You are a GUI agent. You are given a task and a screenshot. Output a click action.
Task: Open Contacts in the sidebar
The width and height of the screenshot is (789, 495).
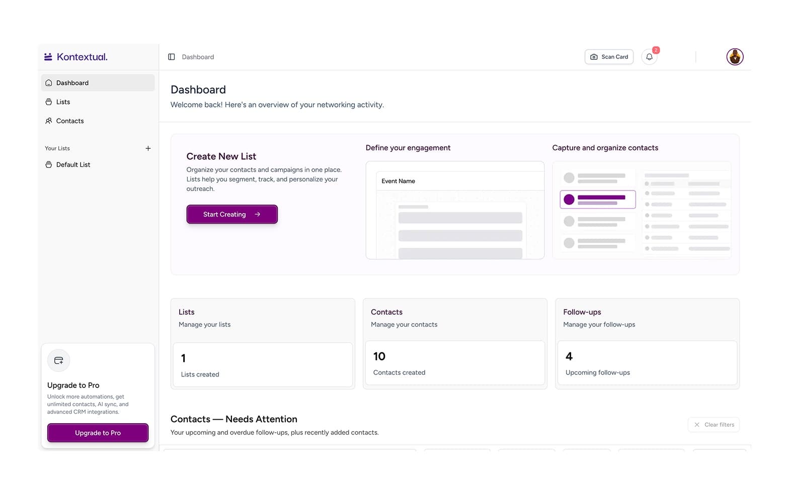(x=98, y=121)
